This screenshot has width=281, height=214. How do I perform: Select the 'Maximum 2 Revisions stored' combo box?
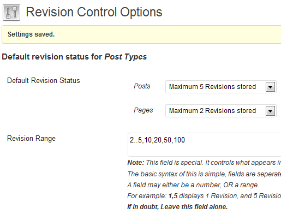221,111
